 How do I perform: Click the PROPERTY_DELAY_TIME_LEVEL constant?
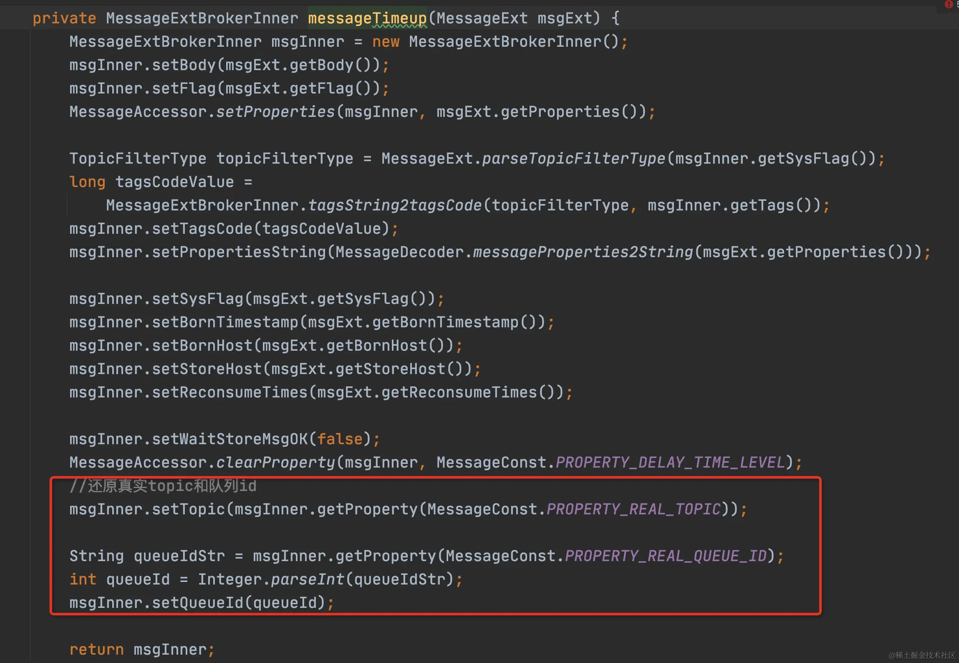pos(670,463)
